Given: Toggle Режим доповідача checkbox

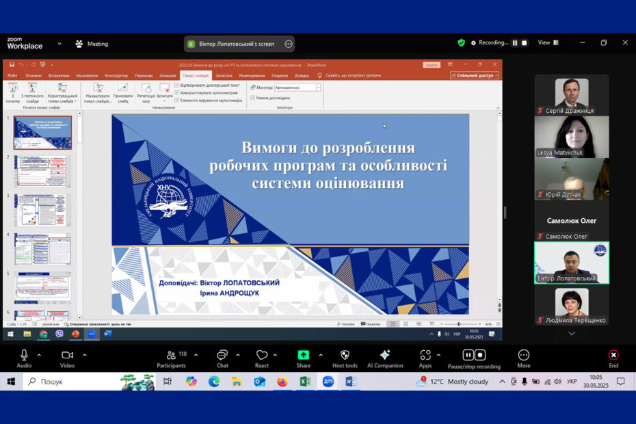Looking at the screenshot, I should click(x=252, y=98).
